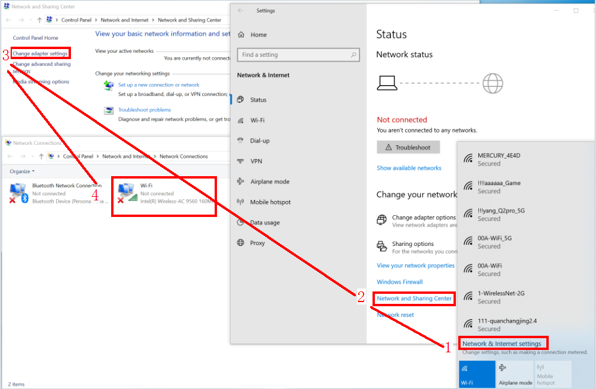This screenshot has width=596, height=389.
Task: Toggle the Mobile hotspot quick action tile
Action: coord(553,374)
